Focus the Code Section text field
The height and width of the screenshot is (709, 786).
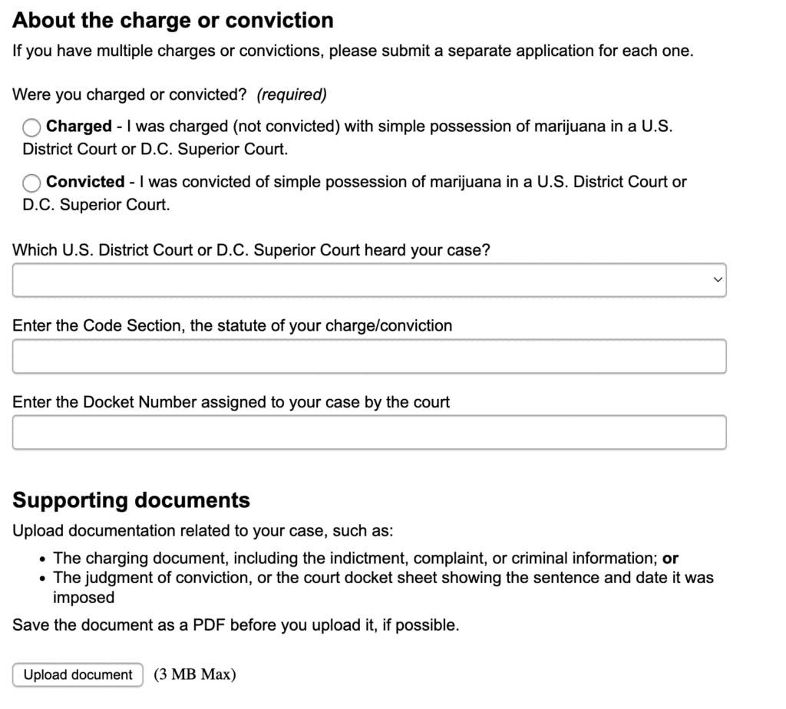click(x=368, y=356)
